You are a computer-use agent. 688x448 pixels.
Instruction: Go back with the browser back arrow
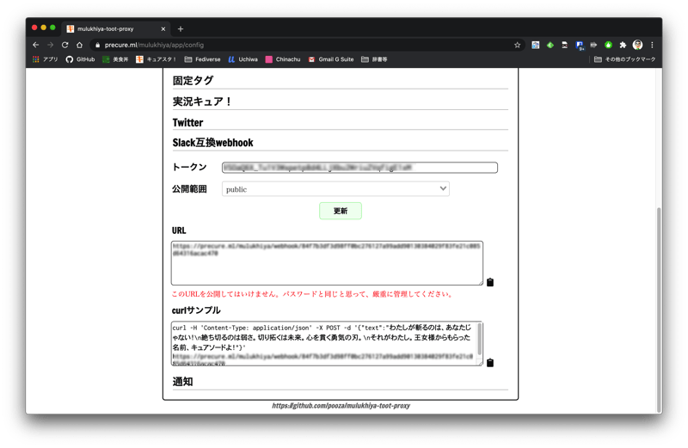click(x=35, y=45)
